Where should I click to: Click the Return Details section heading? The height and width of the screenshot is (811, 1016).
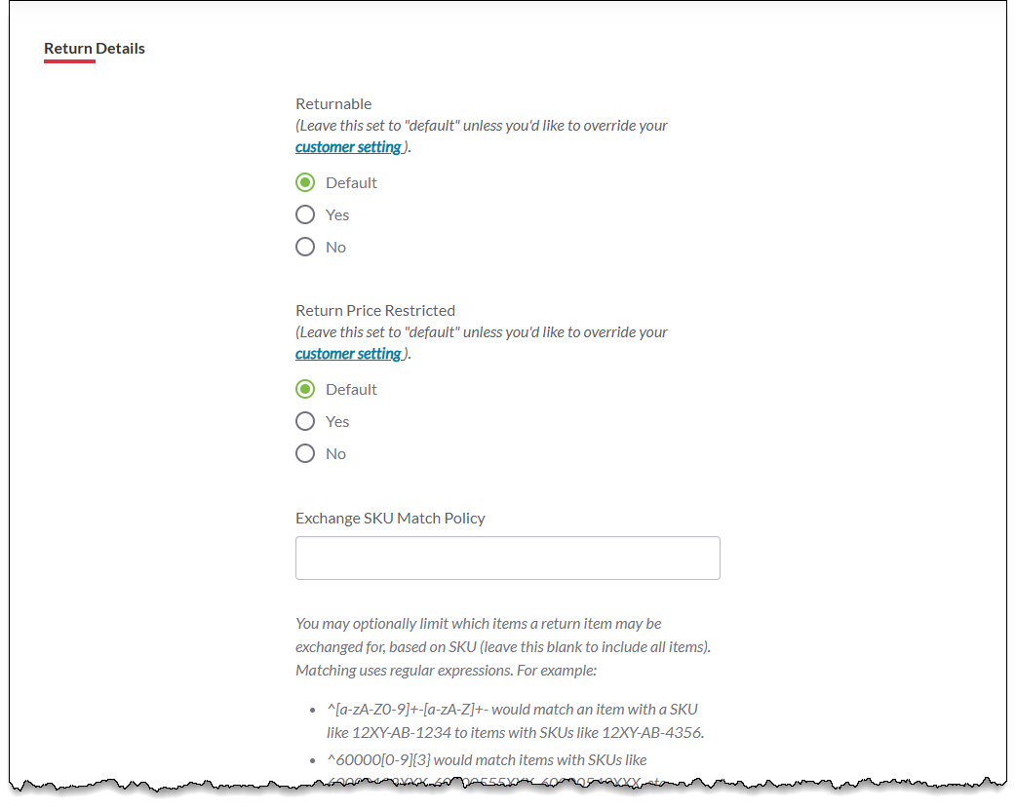tap(95, 49)
